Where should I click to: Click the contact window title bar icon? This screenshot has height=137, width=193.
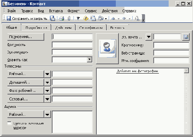[x=5, y=4]
